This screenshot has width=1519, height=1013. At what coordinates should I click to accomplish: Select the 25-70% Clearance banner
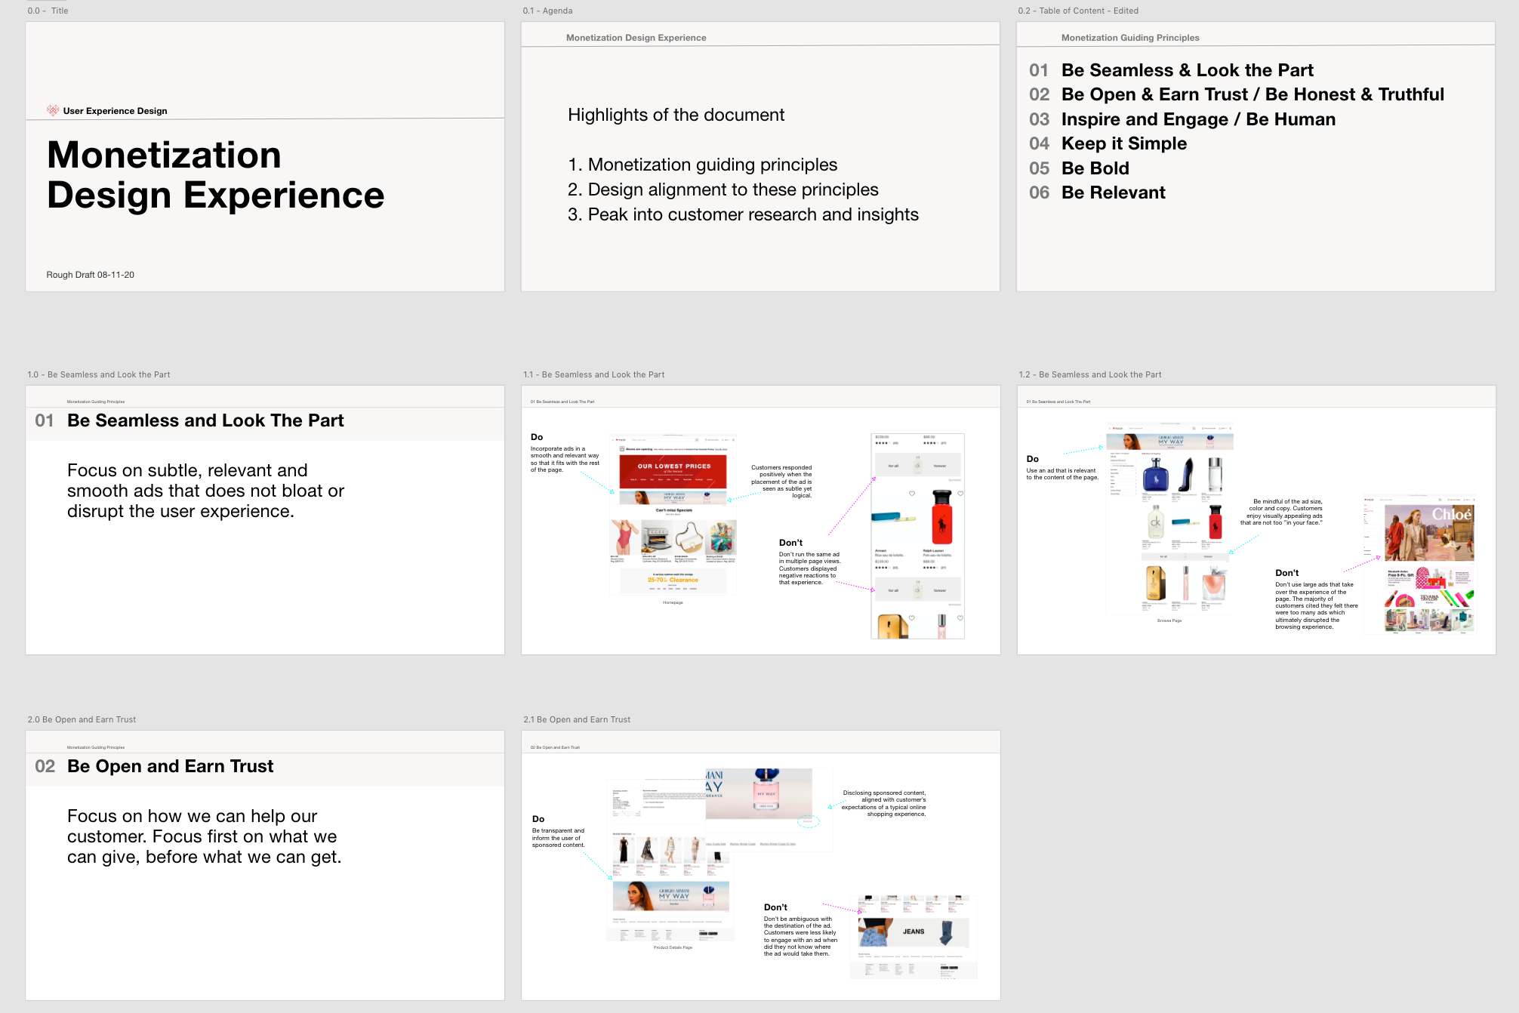click(673, 580)
